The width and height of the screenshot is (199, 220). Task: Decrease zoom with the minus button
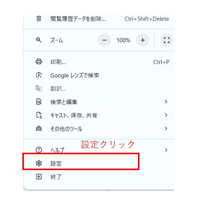click(x=104, y=40)
